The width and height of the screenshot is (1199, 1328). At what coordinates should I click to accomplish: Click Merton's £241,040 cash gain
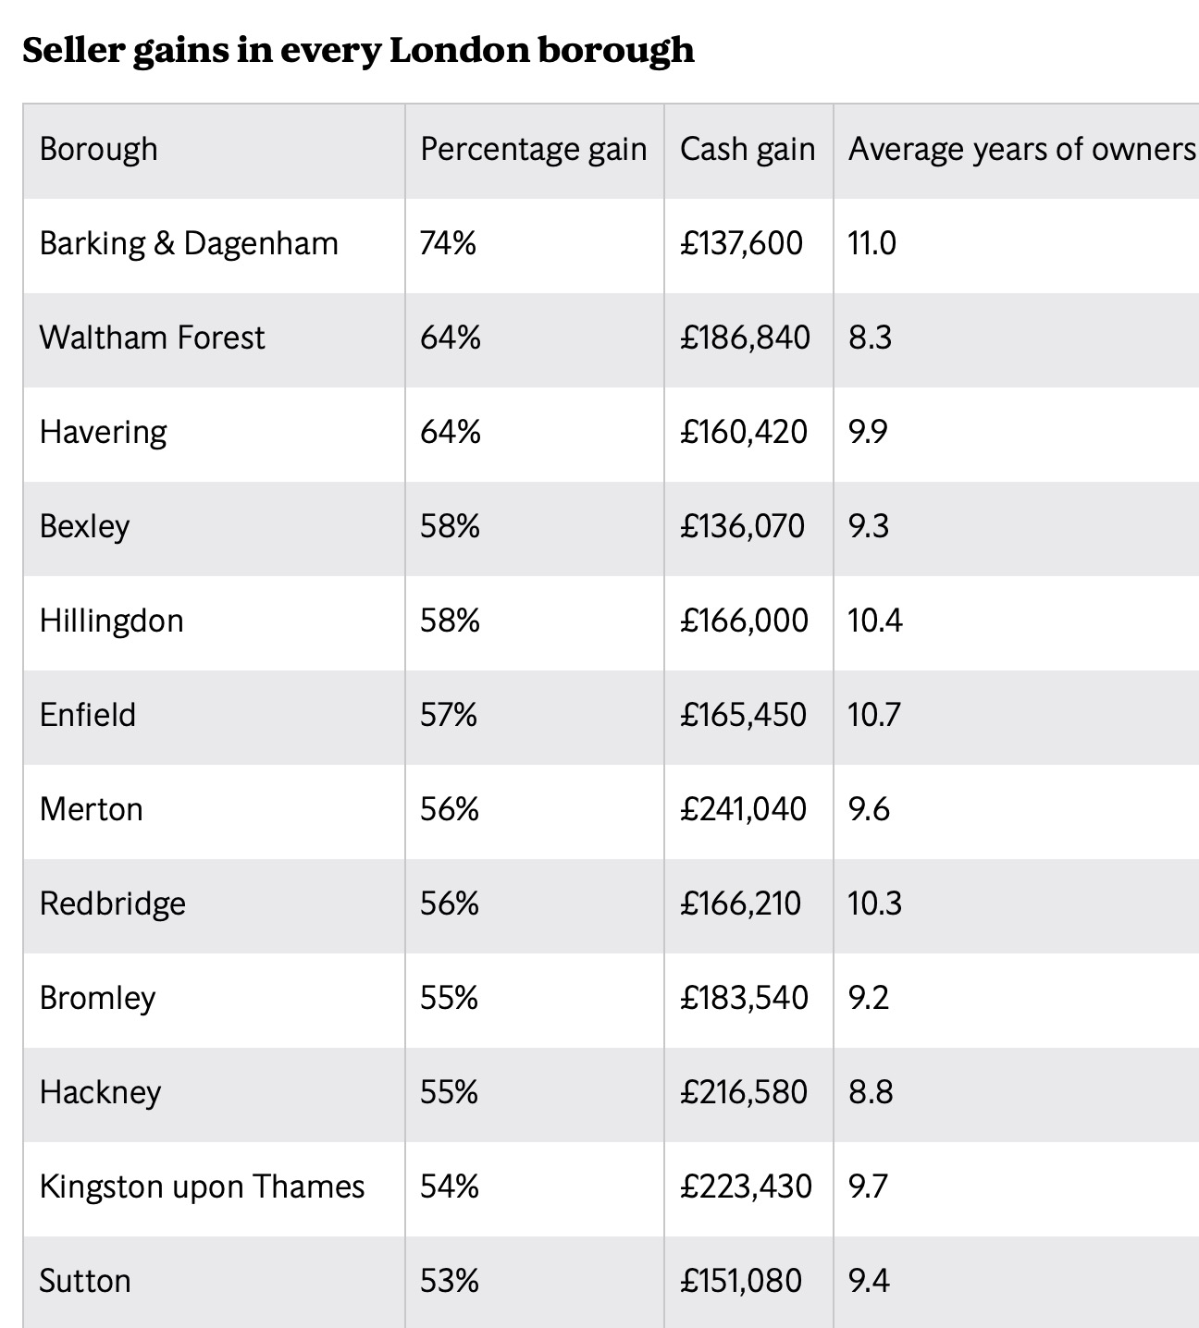point(744,810)
